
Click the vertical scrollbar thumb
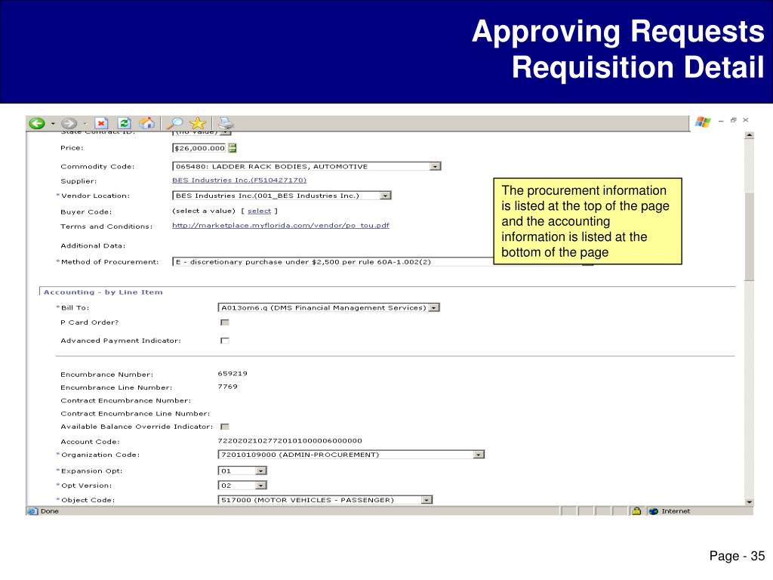750,236
